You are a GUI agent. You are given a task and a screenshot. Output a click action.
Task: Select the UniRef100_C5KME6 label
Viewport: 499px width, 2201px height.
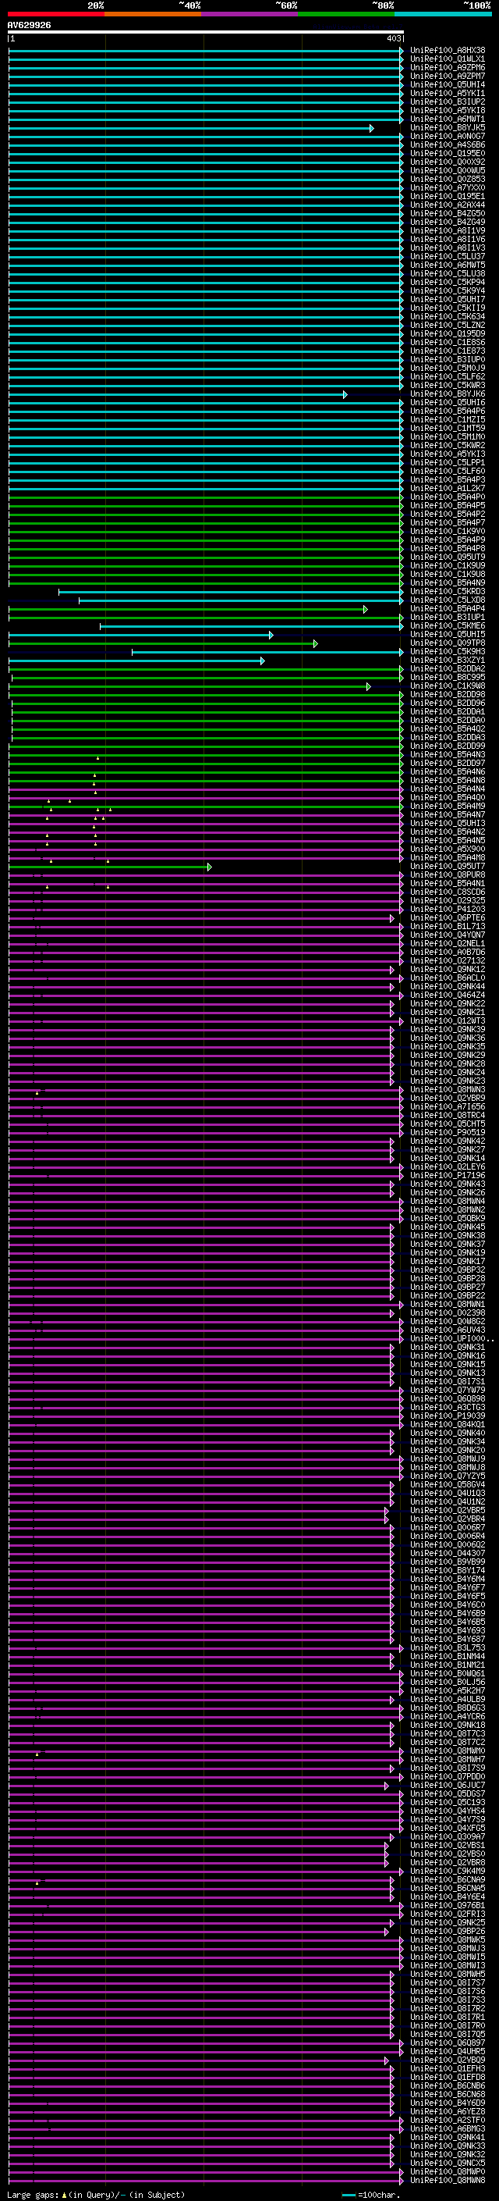tap(447, 626)
